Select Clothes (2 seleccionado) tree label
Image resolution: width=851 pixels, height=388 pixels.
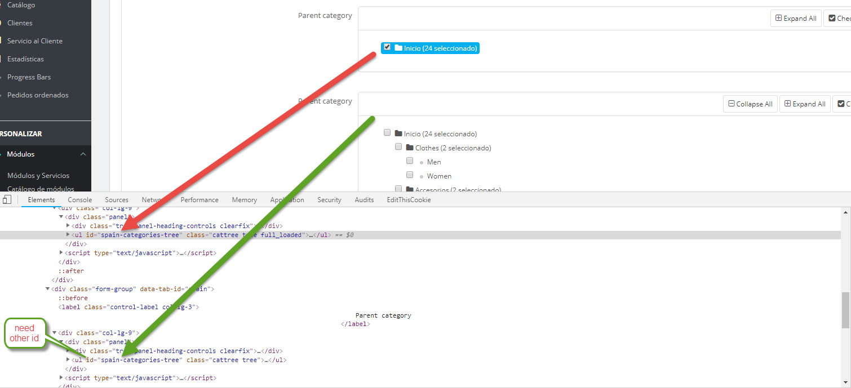(x=453, y=148)
